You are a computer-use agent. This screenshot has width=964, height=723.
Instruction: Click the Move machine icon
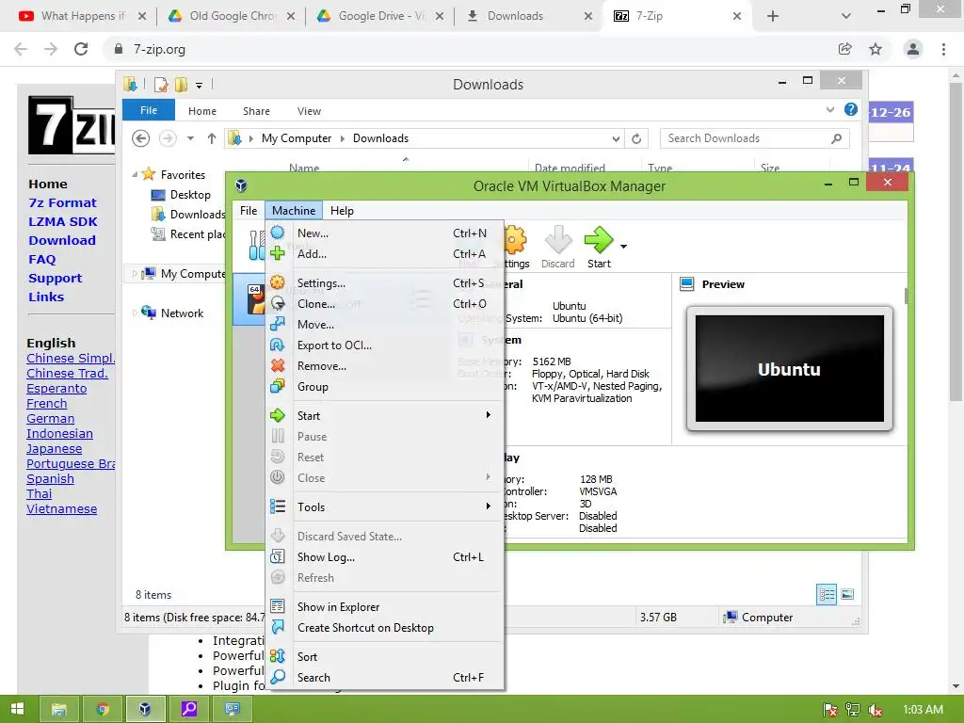click(x=278, y=324)
